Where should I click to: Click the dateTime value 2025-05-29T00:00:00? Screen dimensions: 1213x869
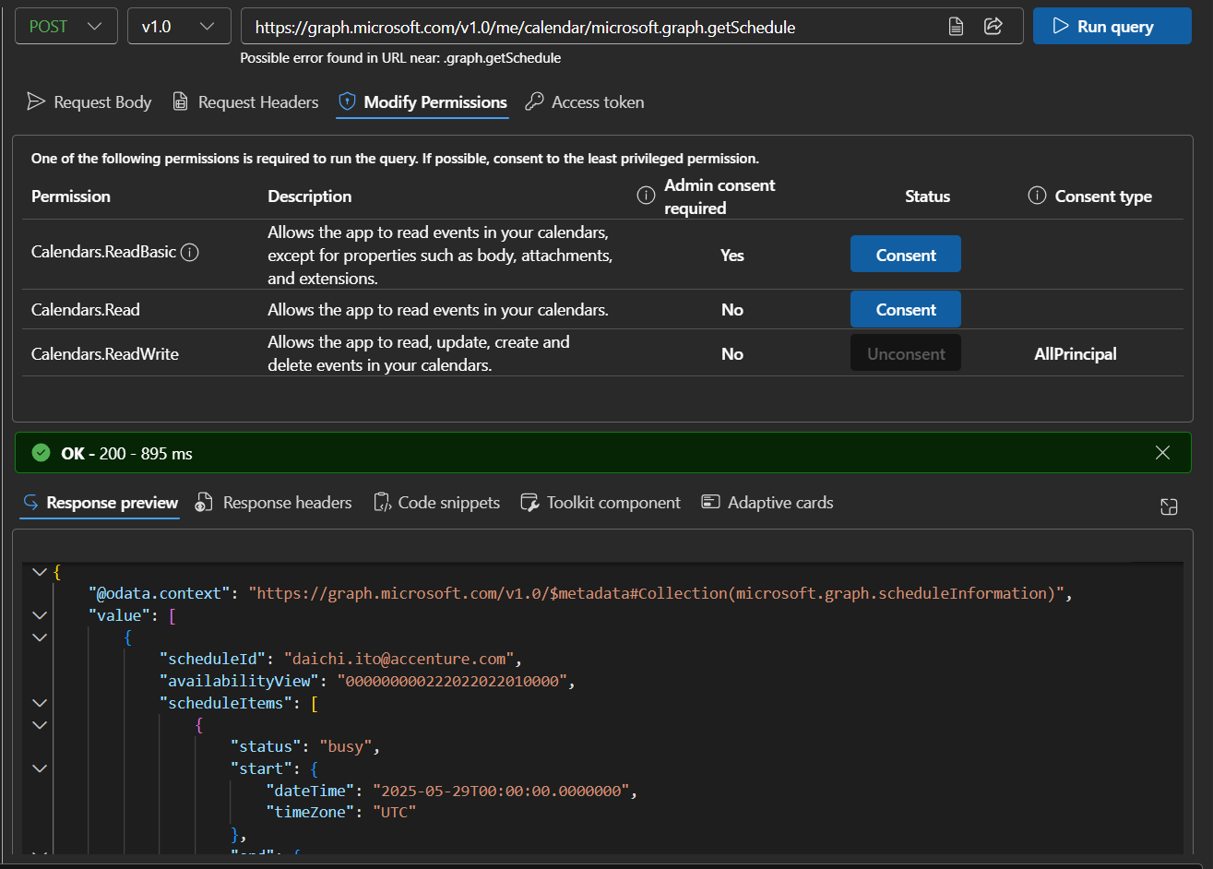pyautogui.click(x=501, y=791)
